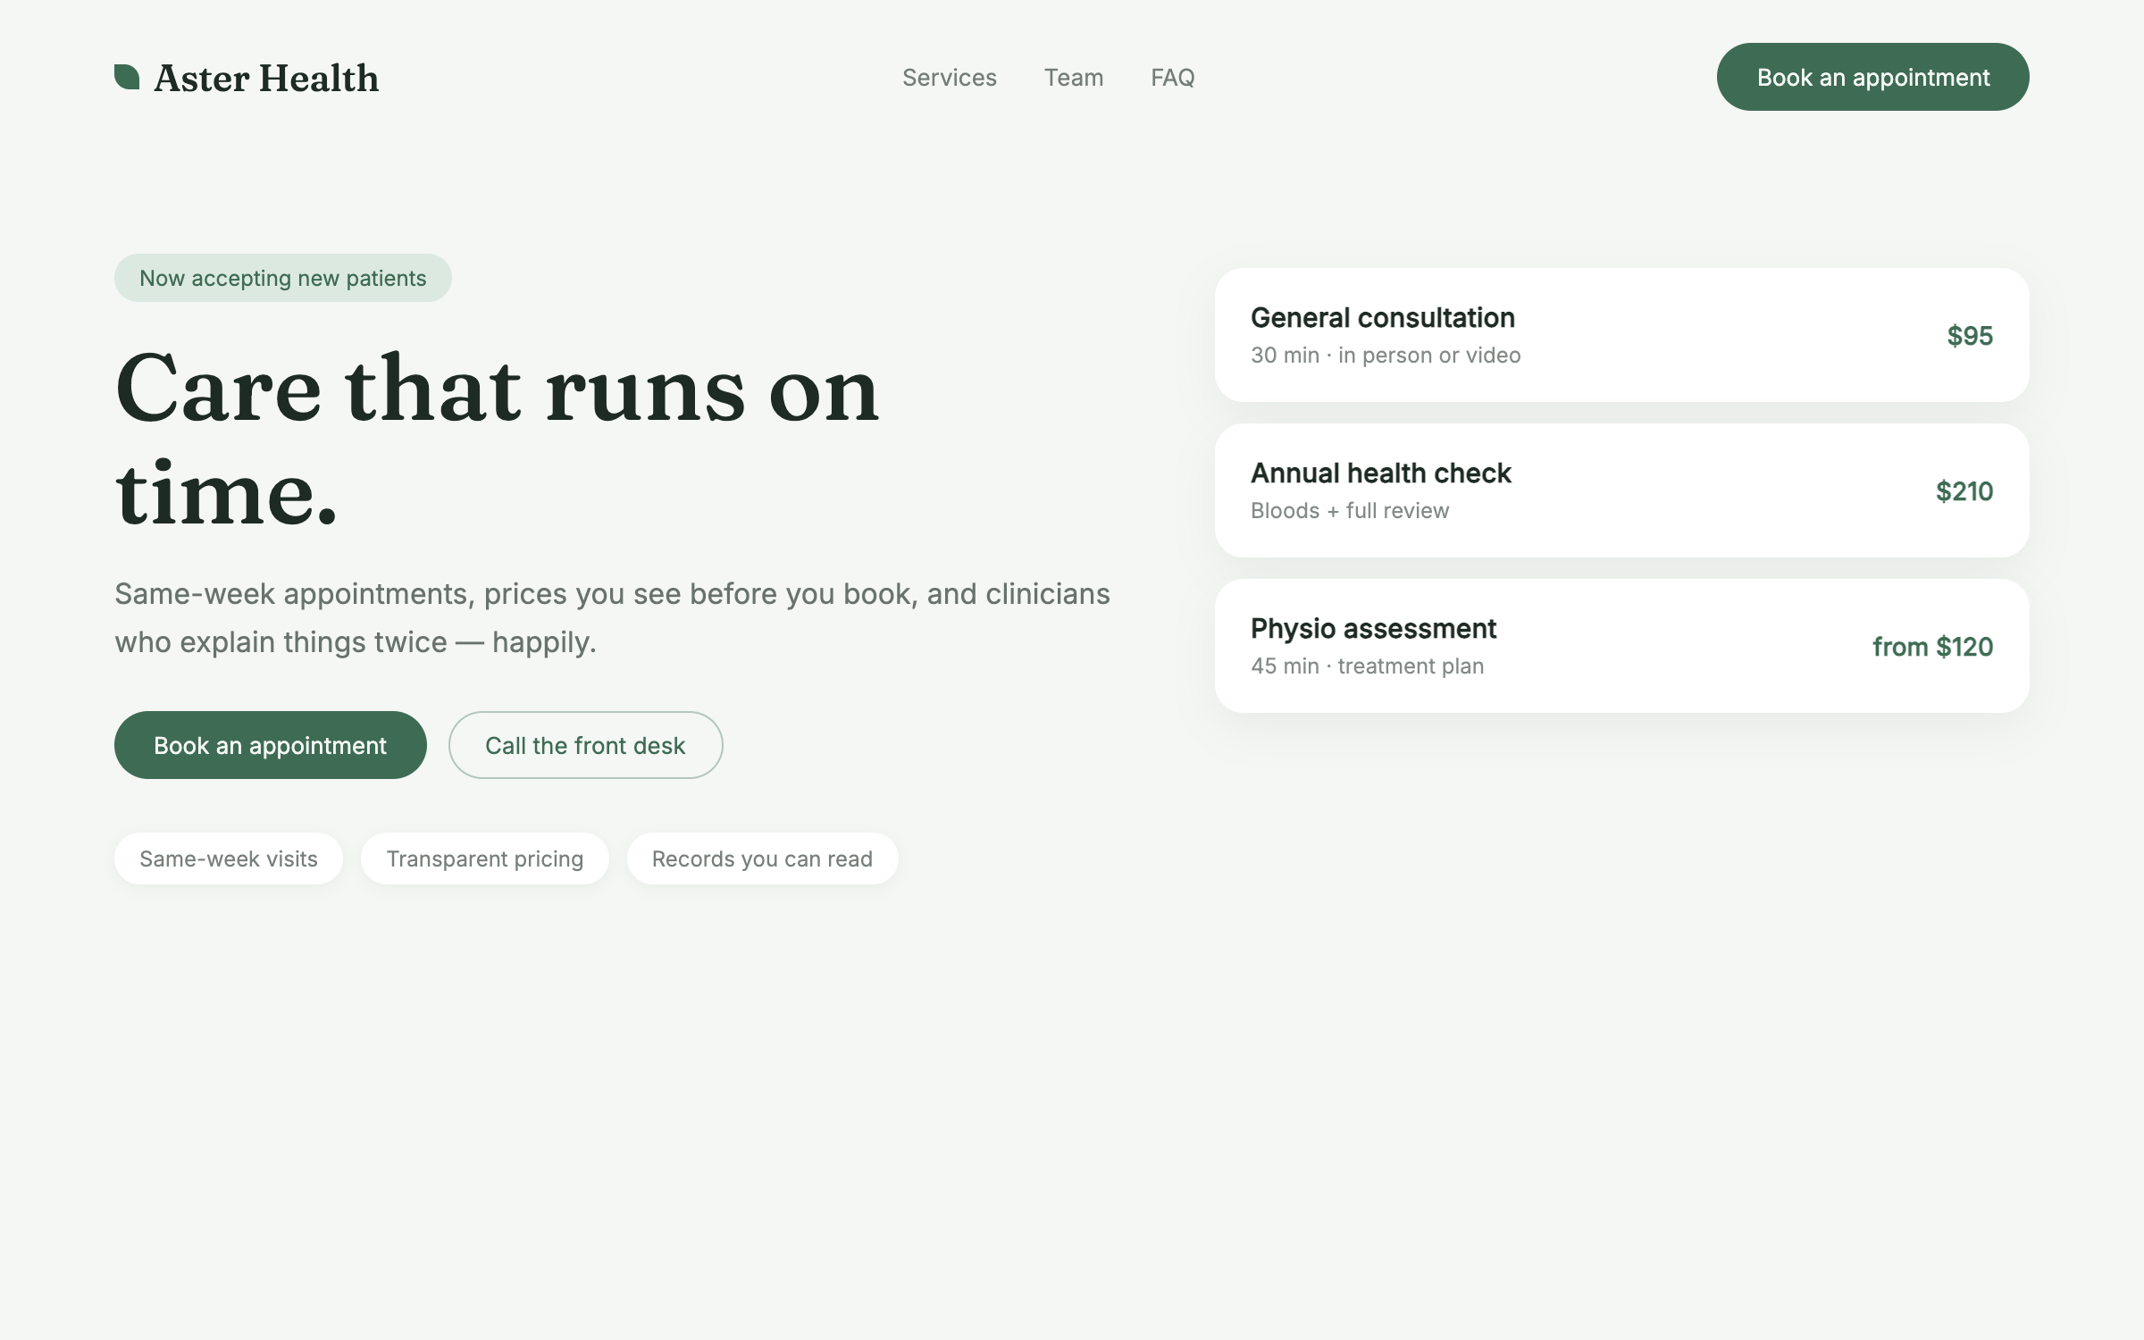Screen dimensions: 2144x1340
Task: Click the Annual health check title
Action: tap(1381, 473)
